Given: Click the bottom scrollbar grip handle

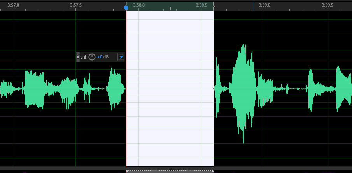Looking at the screenshot, I should (175, 168).
